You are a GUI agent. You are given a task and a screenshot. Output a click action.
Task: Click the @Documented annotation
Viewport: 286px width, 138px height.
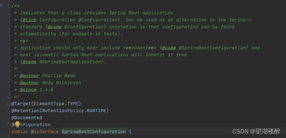pyautogui.click(x=27, y=118)
